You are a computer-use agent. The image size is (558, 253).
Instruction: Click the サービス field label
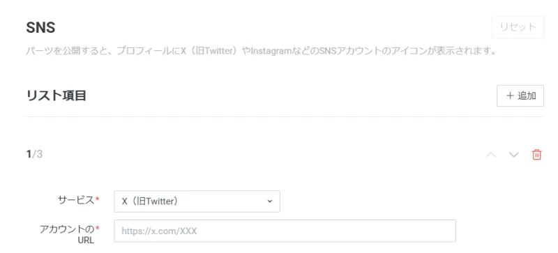(x=76, y=200)
